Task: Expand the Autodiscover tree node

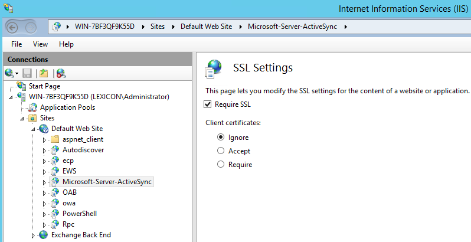Action: (x=44, y=151)
